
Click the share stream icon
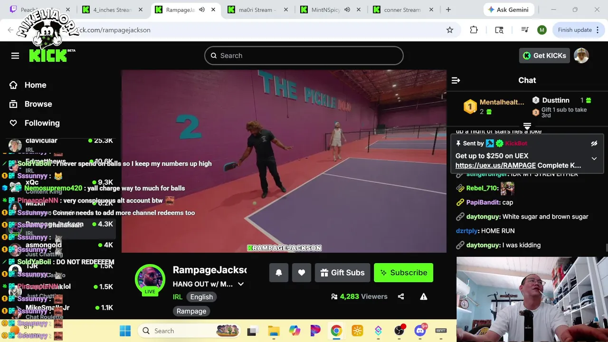[401, 296]
